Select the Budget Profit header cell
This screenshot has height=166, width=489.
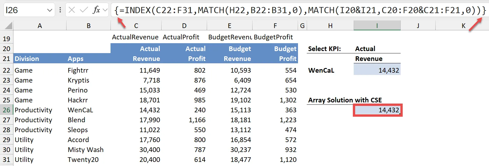pos(275,54)
